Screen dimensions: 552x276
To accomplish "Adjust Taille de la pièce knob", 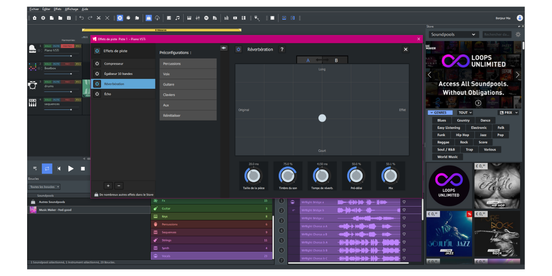I will [253, 175].
